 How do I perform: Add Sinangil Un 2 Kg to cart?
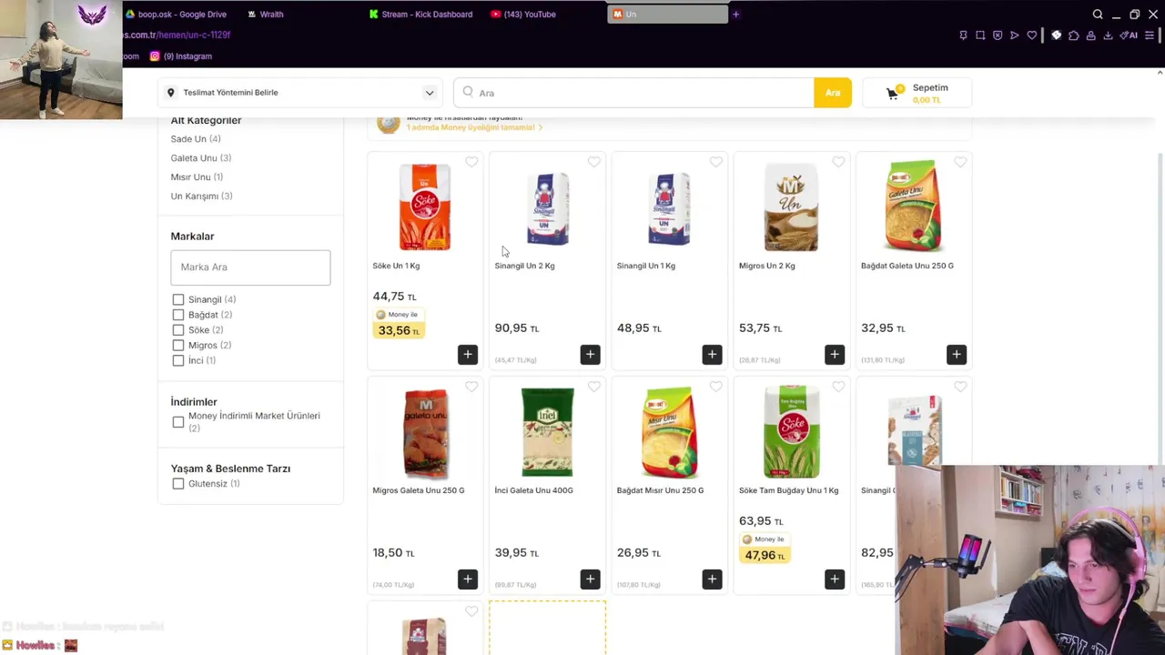tap(590, 354)
